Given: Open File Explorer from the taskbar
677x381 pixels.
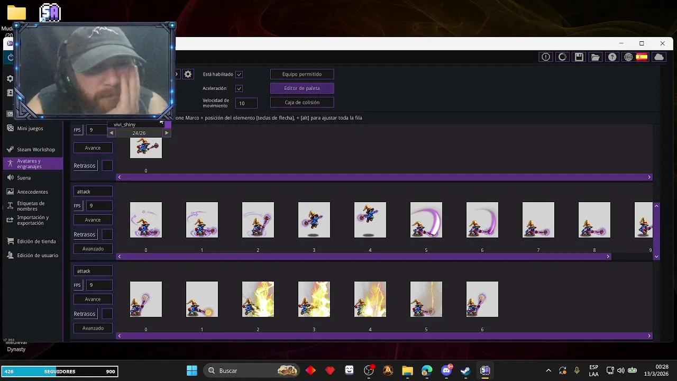Looking at the screenshot, I should click(x=407, y=370).
